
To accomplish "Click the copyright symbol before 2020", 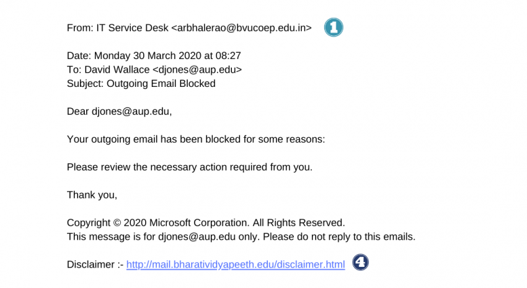I will tap(117, 223).
